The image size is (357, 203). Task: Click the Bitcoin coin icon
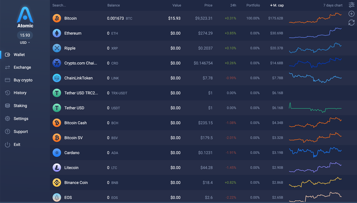tap(57, 18)
